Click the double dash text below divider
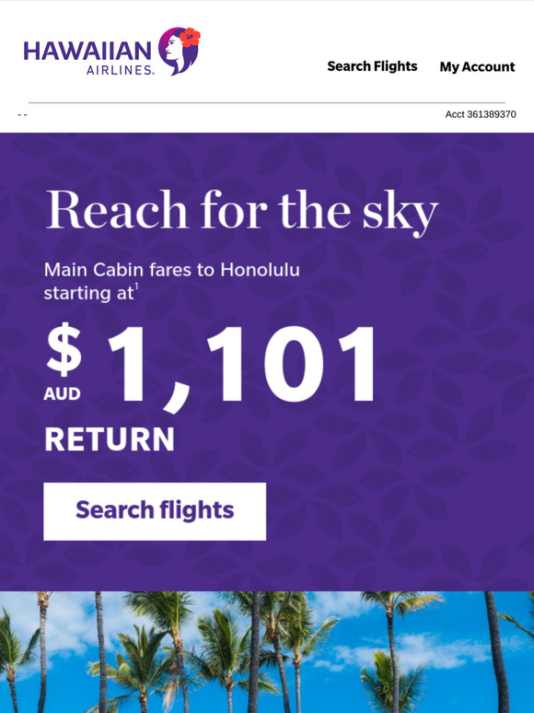534x713 pixels. coord(22,114)
